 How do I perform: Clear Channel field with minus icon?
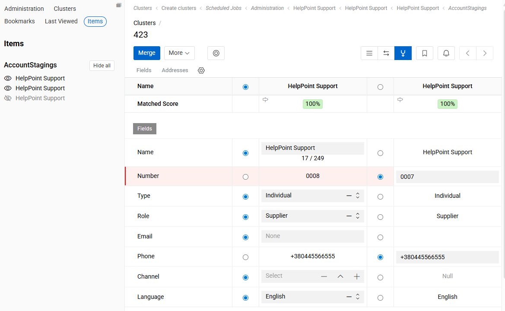coord(324,276)
